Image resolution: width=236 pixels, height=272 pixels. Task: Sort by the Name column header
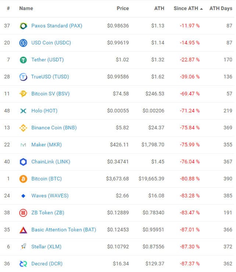(26, 8)
